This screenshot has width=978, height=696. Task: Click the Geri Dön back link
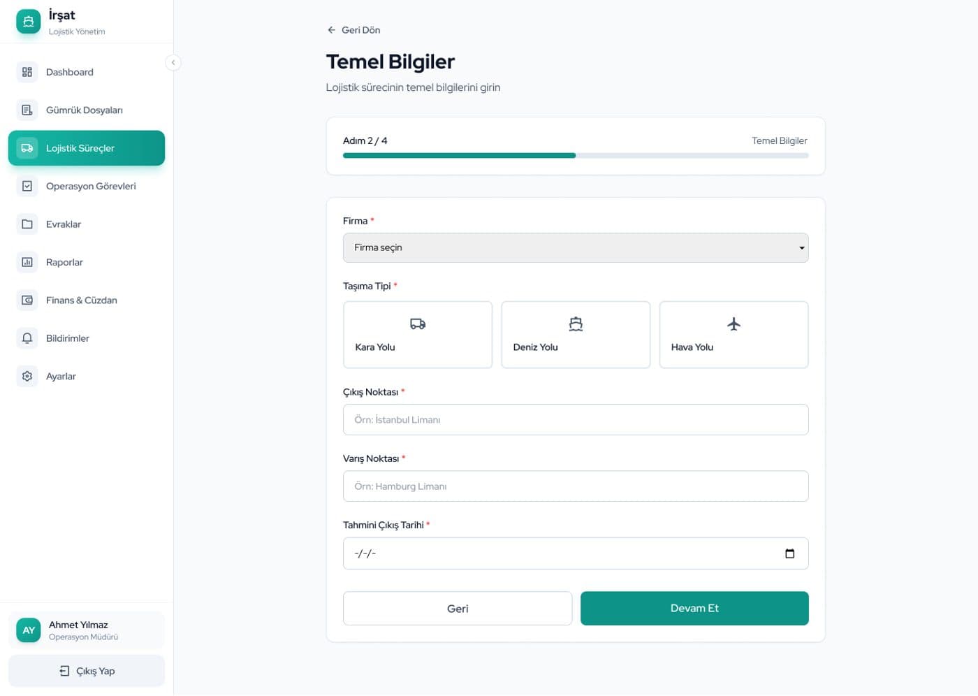click(353, 30)
